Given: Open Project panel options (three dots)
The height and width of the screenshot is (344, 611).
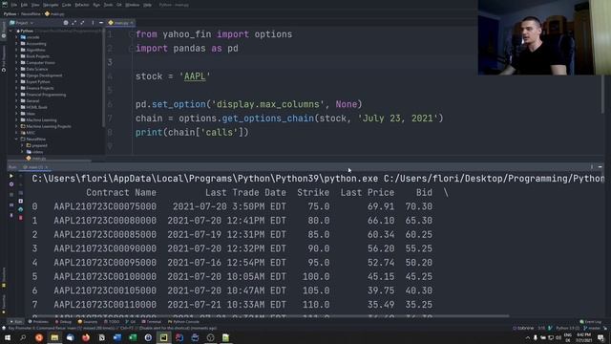Looking at the screenshot, I should pyautogui.click(x=93, y=23).
